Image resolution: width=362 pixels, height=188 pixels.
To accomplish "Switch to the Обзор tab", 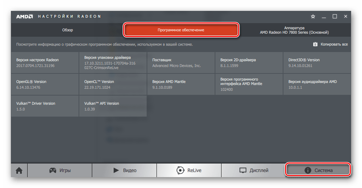I will 67,30.
